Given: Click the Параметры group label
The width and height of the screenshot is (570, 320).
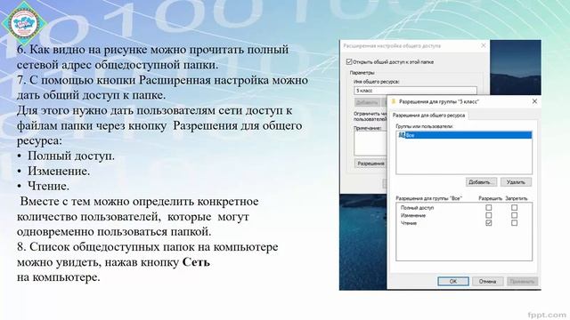Looking at the screenshot, I should tap(362, 73).
